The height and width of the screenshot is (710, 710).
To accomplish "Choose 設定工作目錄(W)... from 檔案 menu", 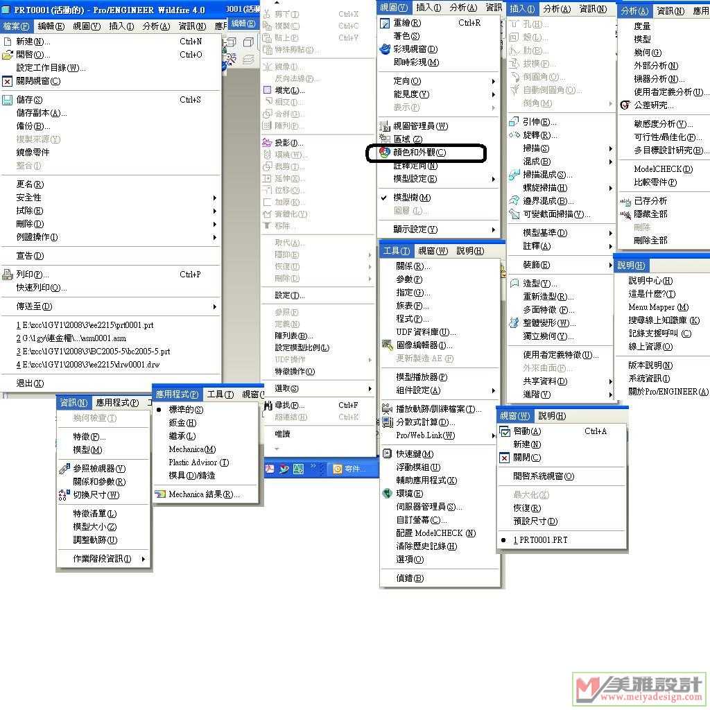I will pyautogui.click(x=51, y=68).
